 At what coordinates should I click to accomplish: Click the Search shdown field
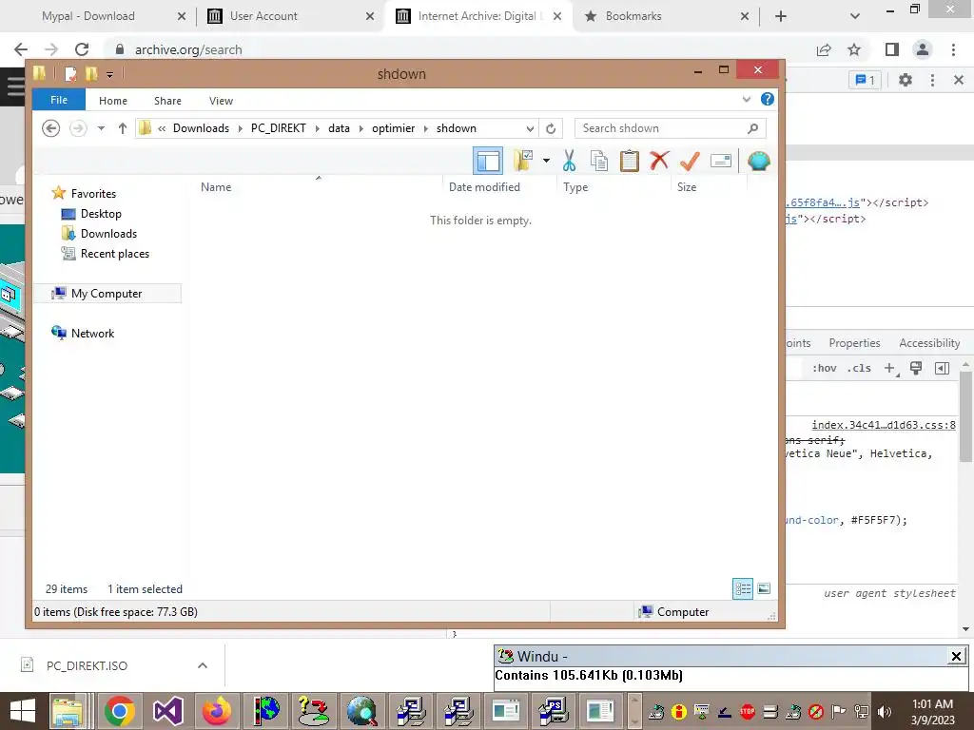(x=671, y=128)
